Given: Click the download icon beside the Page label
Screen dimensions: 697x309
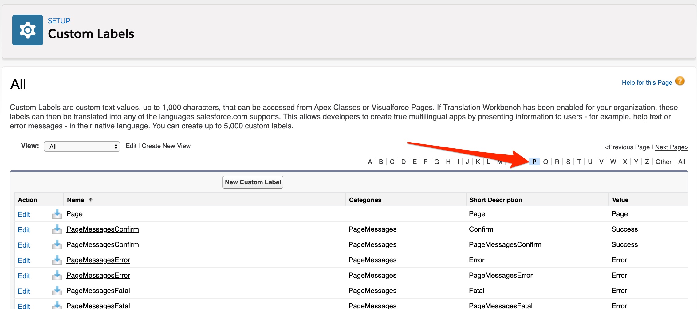Looking at the screenshot, I should (x=57, y=214).
